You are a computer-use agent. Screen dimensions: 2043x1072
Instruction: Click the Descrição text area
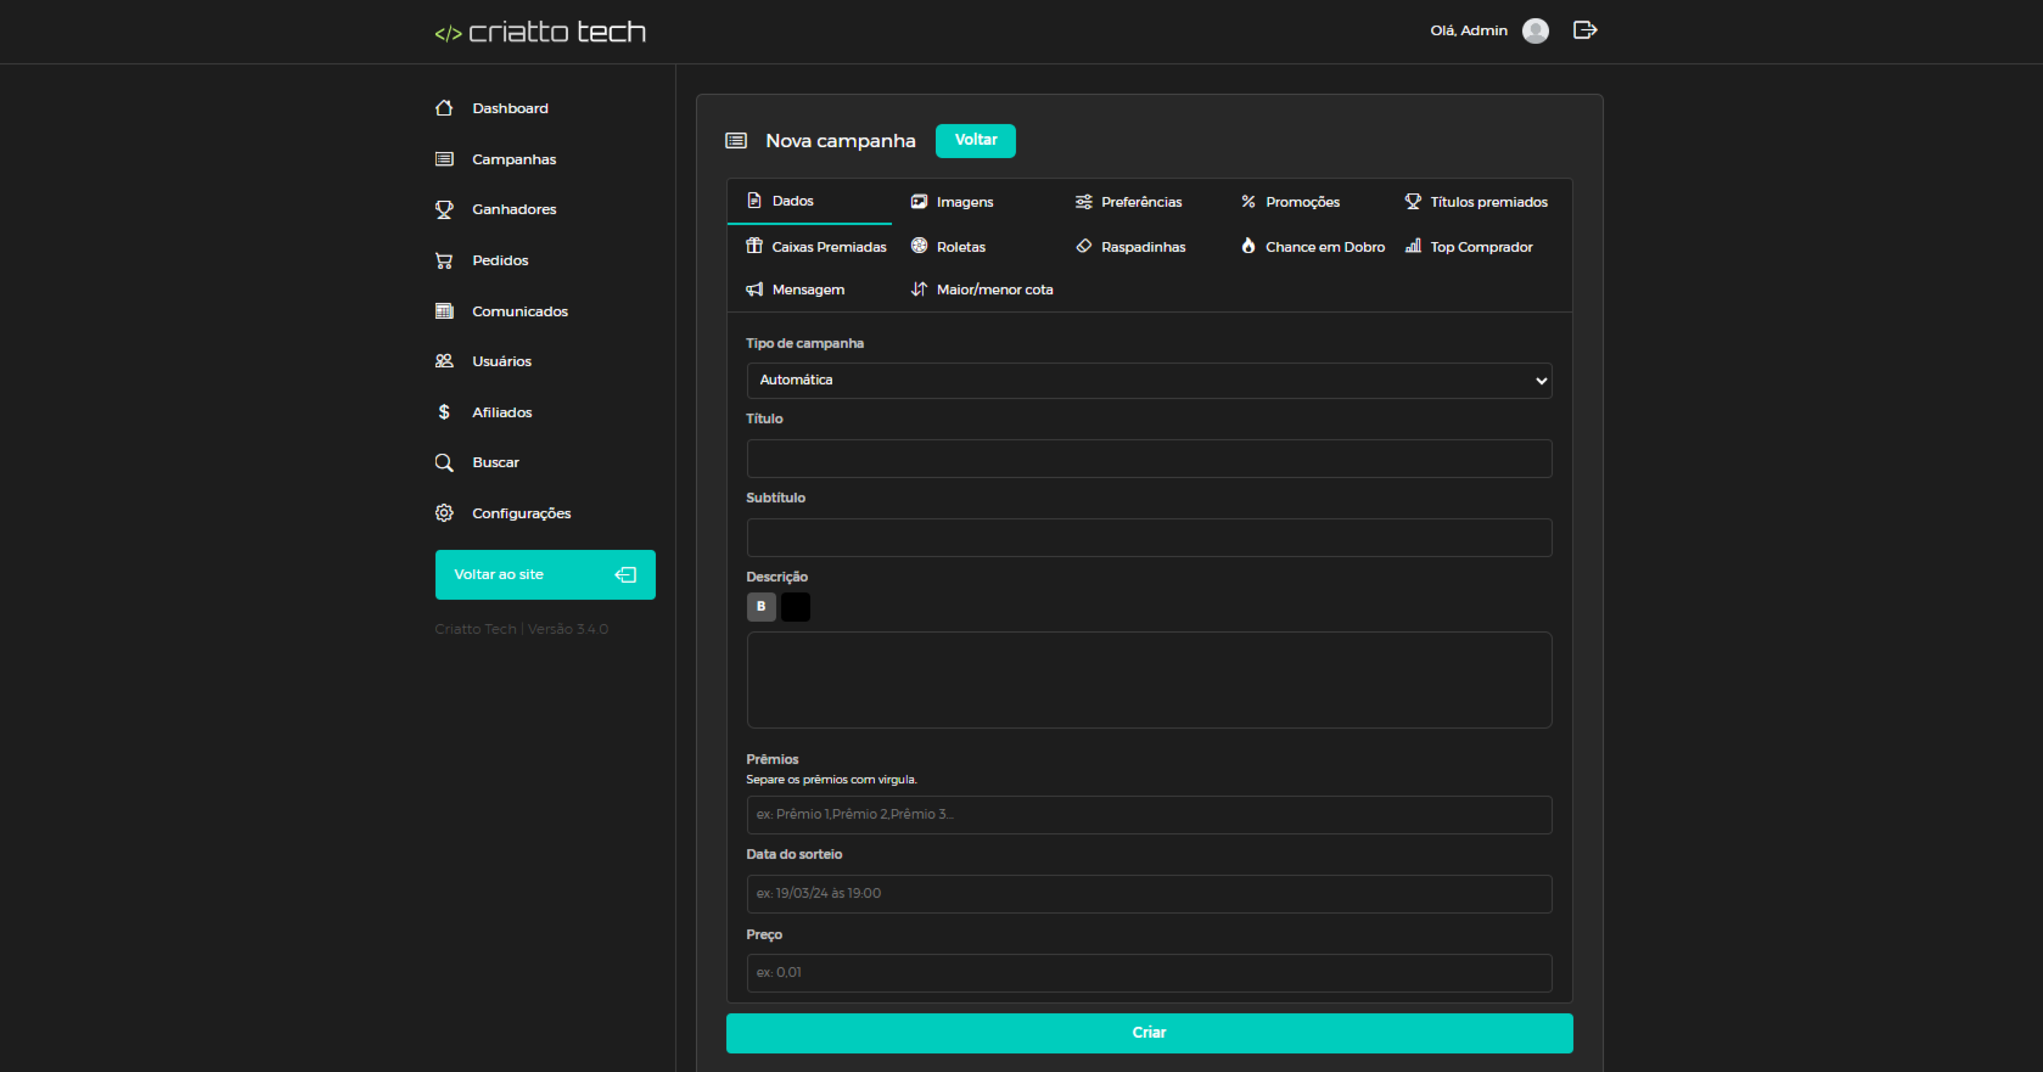tap(1149, 679)
